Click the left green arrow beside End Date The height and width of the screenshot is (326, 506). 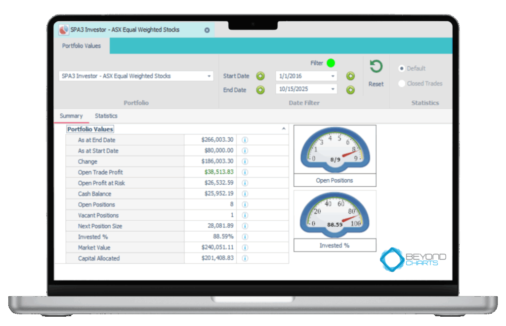coord(260,90)
